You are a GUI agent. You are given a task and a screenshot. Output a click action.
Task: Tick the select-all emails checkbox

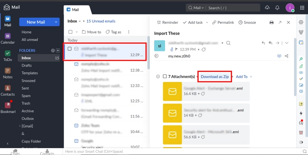coord(70,32)
